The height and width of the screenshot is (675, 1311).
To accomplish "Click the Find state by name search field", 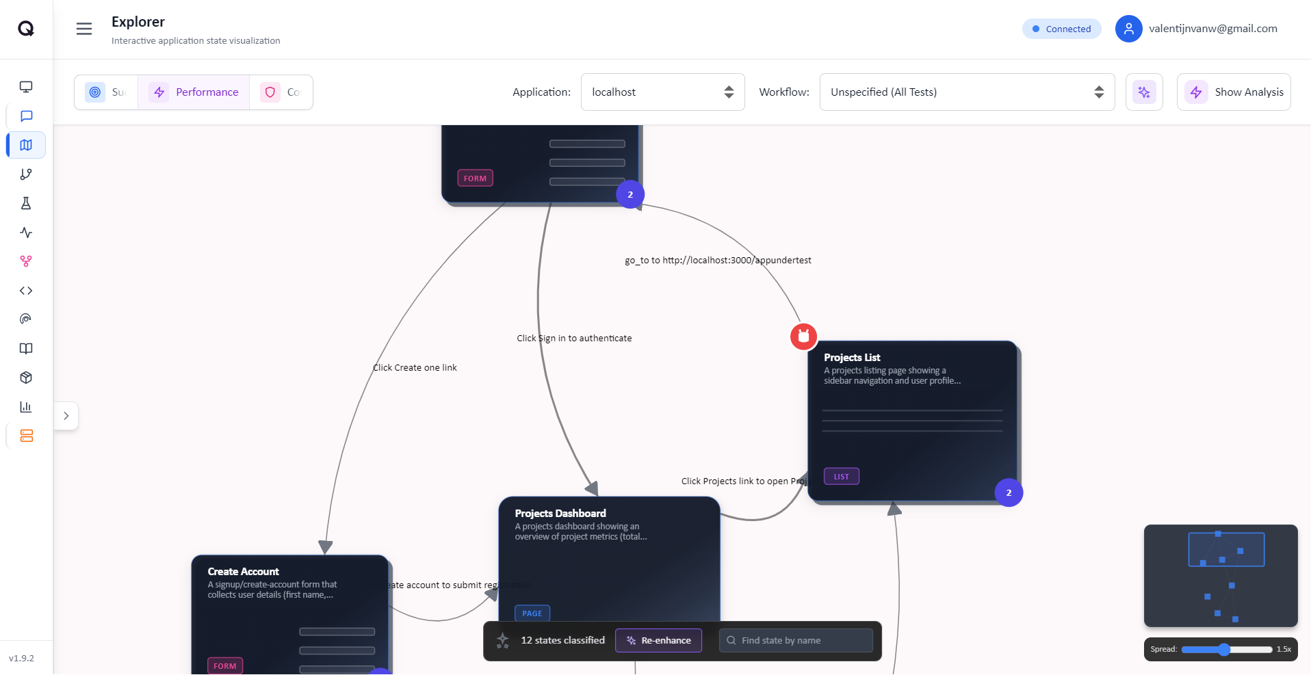I will click(x=794, y=640).
